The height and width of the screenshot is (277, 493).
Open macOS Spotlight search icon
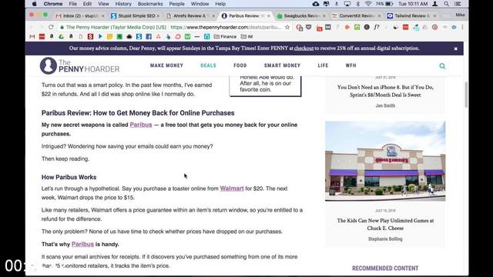pyautogui.click(x=447, y=4)
